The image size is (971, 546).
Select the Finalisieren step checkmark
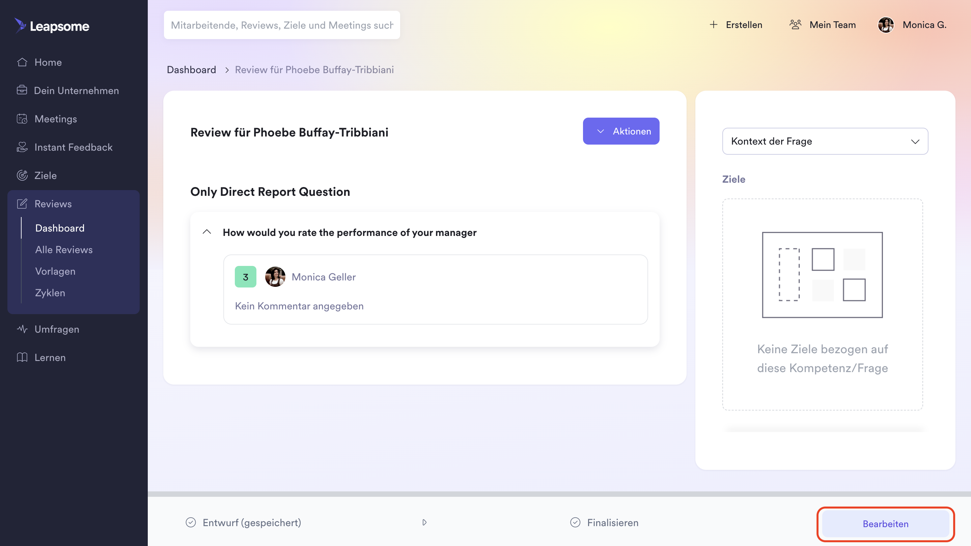click(x=575, y=523)
